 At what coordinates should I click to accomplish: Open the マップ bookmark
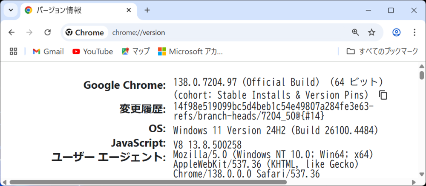pos(135,51)
